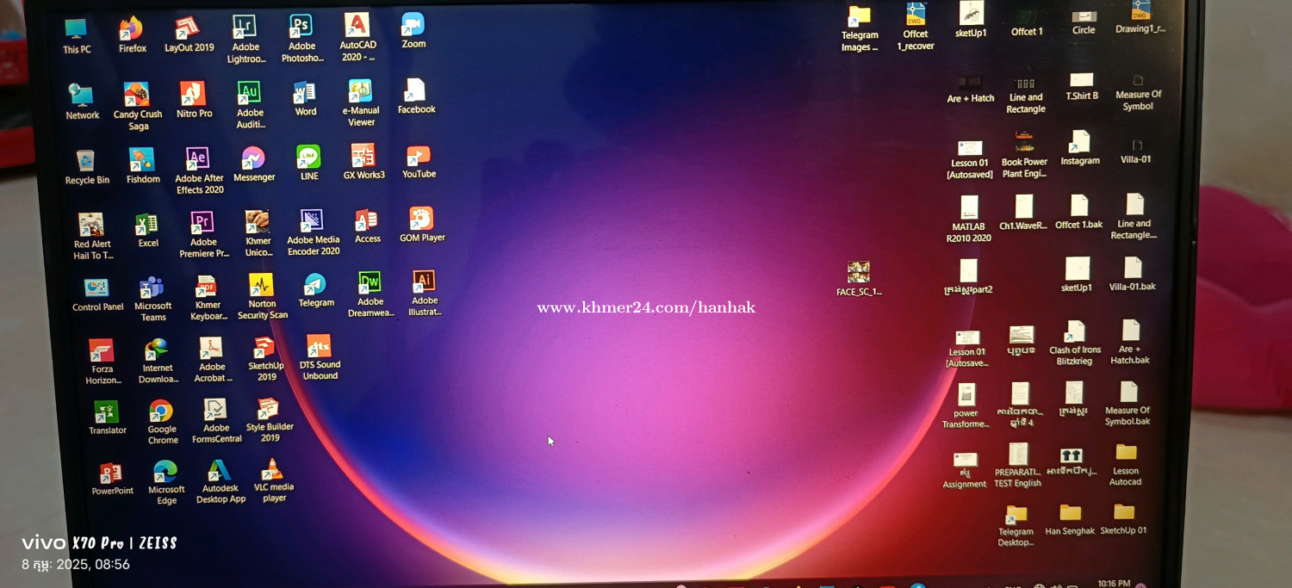Launch the LINE app icon
This screenshot has width=1292, height=588.
(x=308, y=163)
